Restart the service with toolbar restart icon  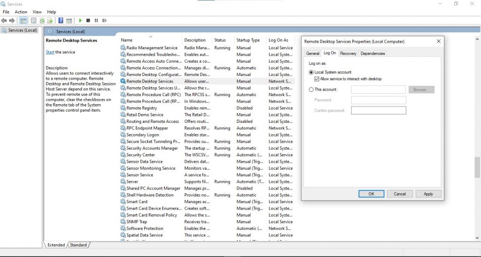tap(104, 21)
